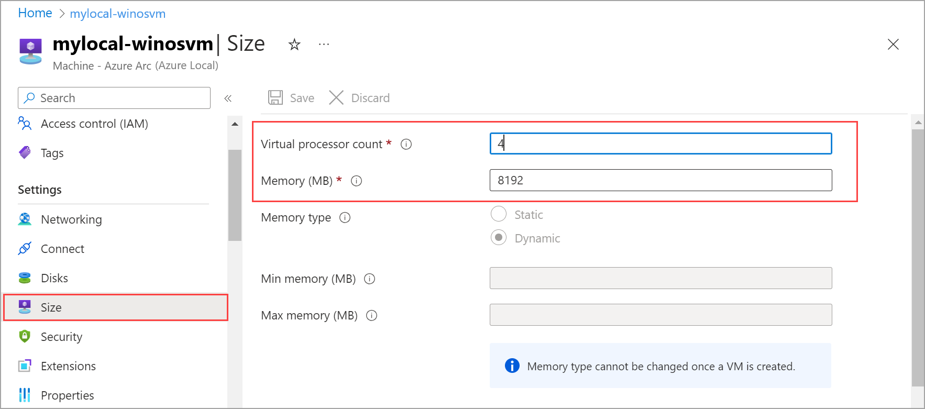The image size is (925, 409).
Task: Click the mylocal-winosvm breadcrumb link
Action: tap(118, 14)
